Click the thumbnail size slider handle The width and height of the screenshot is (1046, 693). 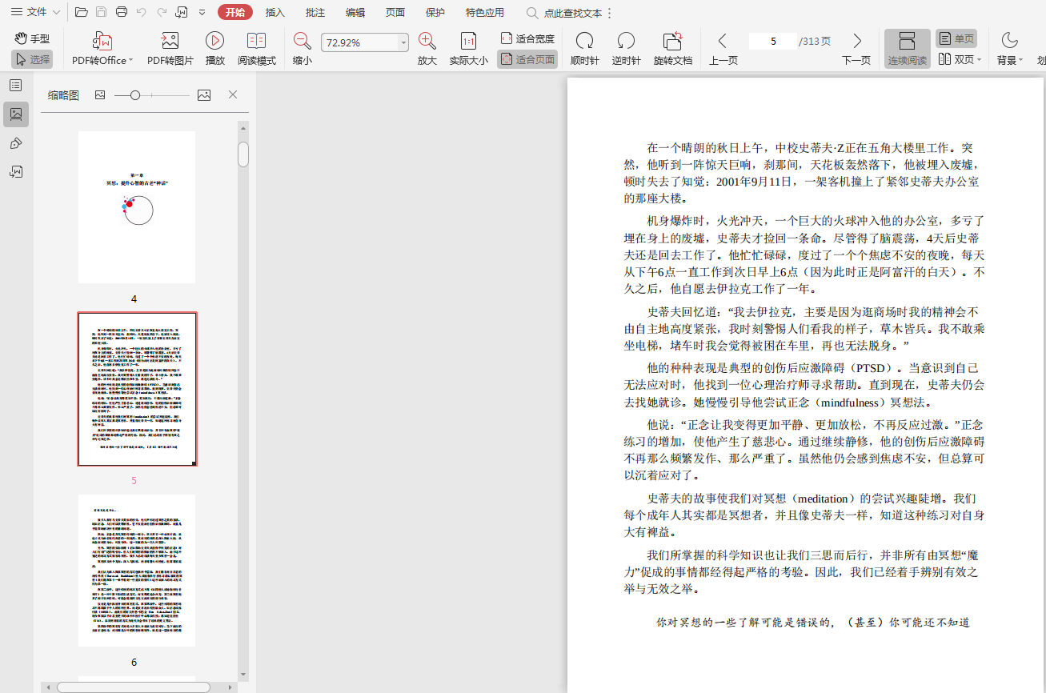point(135,95)
